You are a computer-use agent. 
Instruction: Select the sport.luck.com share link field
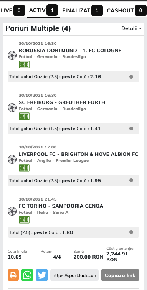(x=74, y=275)
